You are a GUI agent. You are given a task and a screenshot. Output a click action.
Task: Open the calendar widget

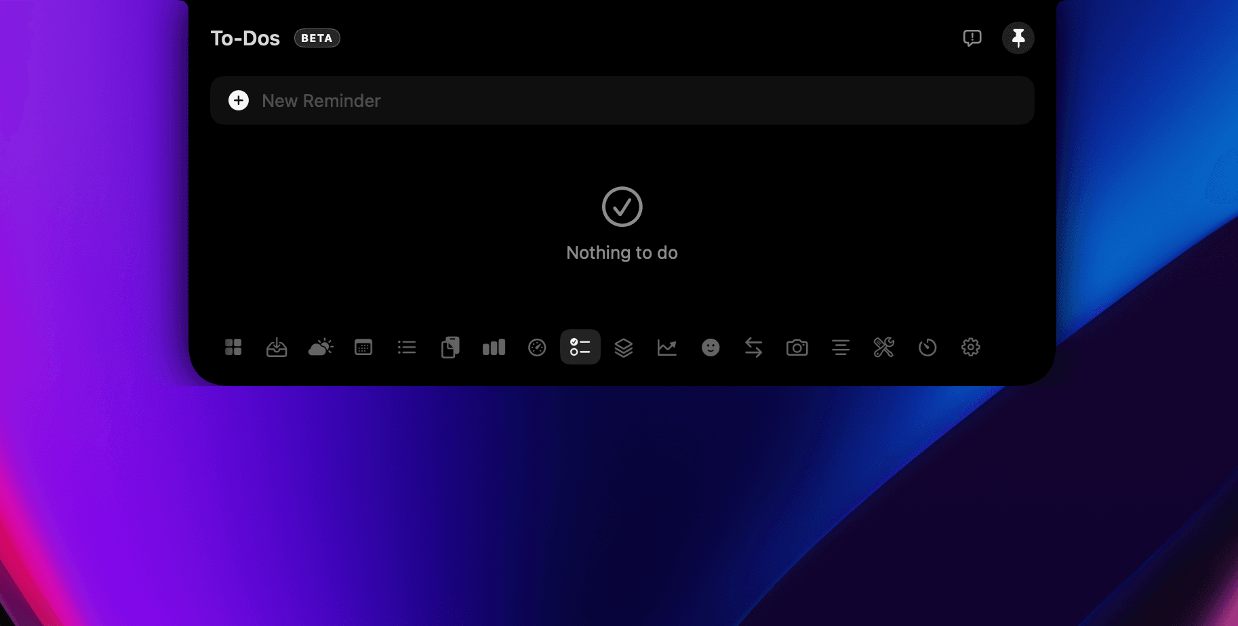(x=363, y=348)
